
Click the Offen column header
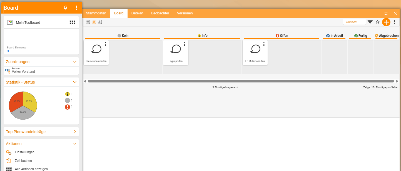pyautogui.click(x=282, y=36)
